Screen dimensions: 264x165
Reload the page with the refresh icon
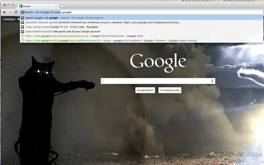tap(16, 12)
